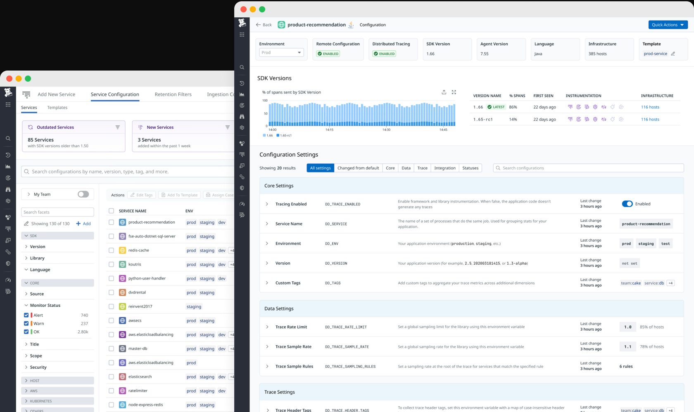The image size is (694, 412).
Task: Click refresh icon on Outdated Services card
Action: point(31,127)
